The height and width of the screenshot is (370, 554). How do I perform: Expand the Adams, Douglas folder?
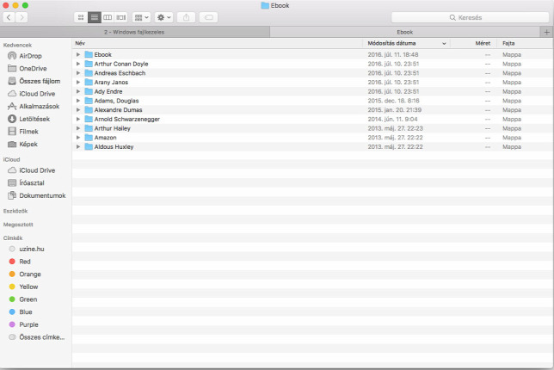point(78,101)
